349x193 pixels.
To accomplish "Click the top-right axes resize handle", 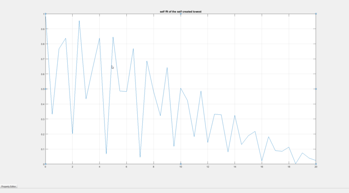I will [x=316, y=14].
